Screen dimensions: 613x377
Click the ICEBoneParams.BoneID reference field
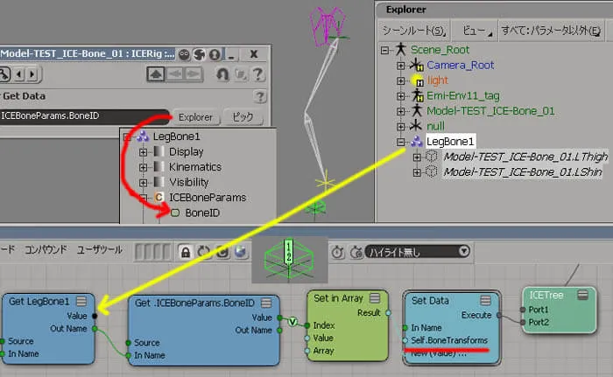click(x=84, y=116)
